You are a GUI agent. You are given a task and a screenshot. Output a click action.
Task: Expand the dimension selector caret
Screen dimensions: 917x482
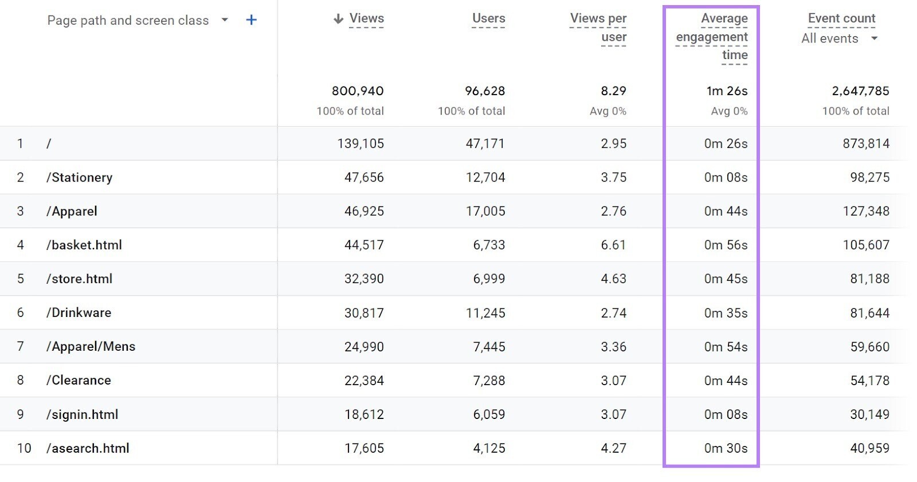pos(225,20)
